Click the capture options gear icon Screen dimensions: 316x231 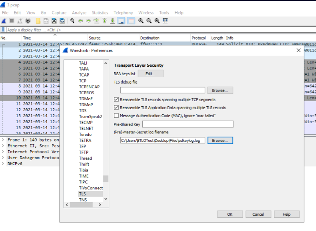point(28,20)
